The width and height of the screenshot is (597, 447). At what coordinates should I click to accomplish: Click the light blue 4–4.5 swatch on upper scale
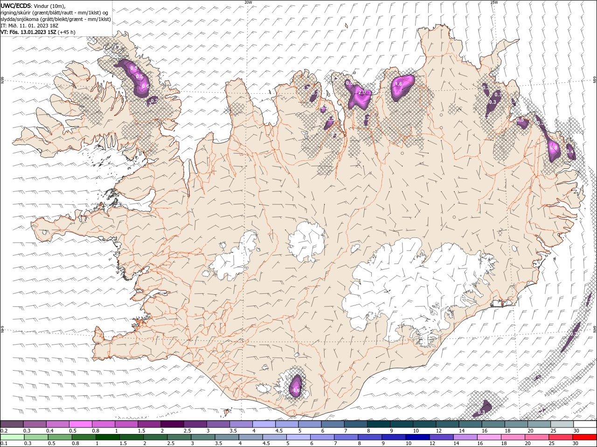(x=264, y=424)
